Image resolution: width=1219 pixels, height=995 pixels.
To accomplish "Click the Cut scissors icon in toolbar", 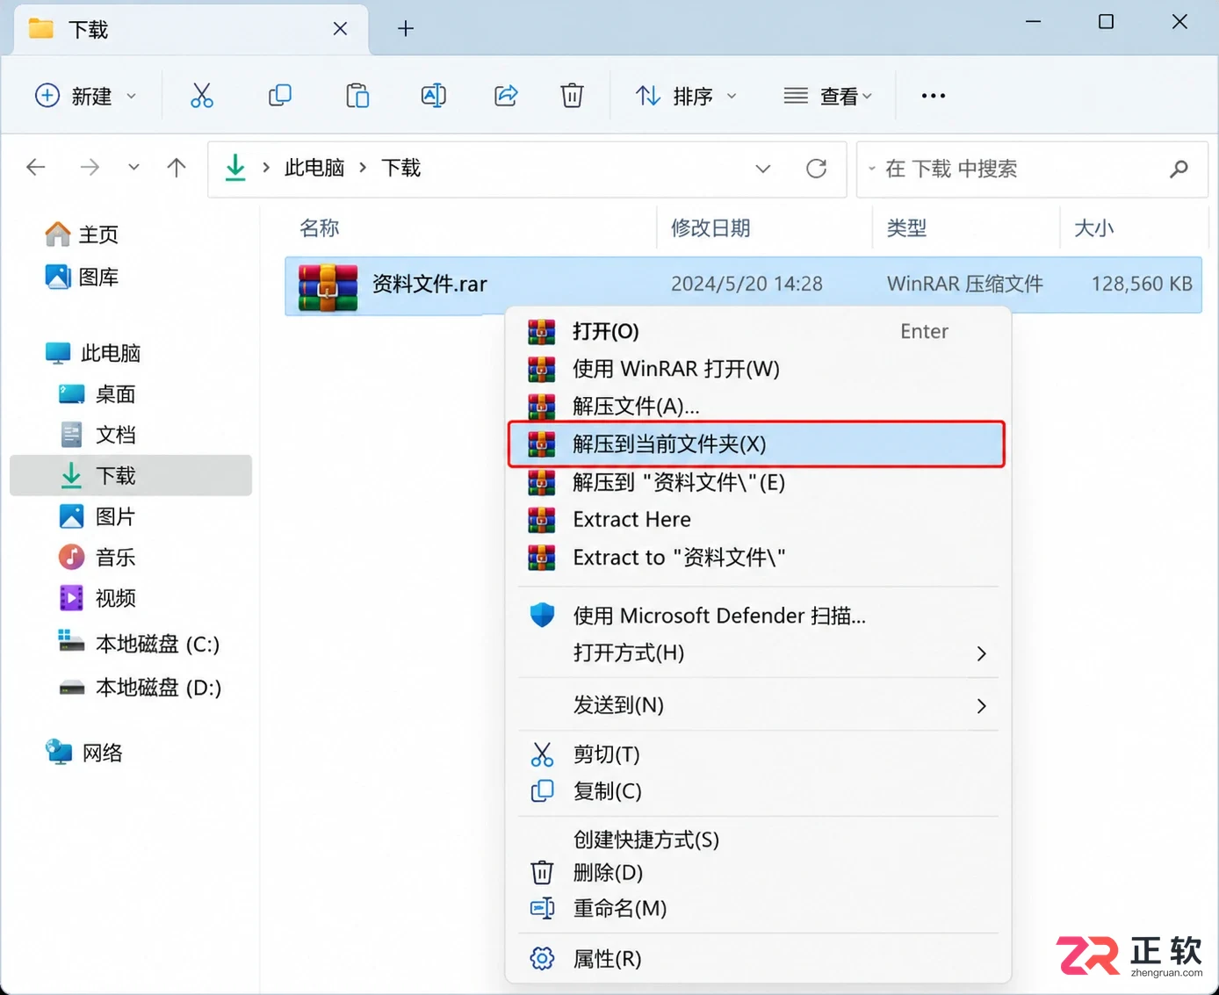I will pos(202,96).
